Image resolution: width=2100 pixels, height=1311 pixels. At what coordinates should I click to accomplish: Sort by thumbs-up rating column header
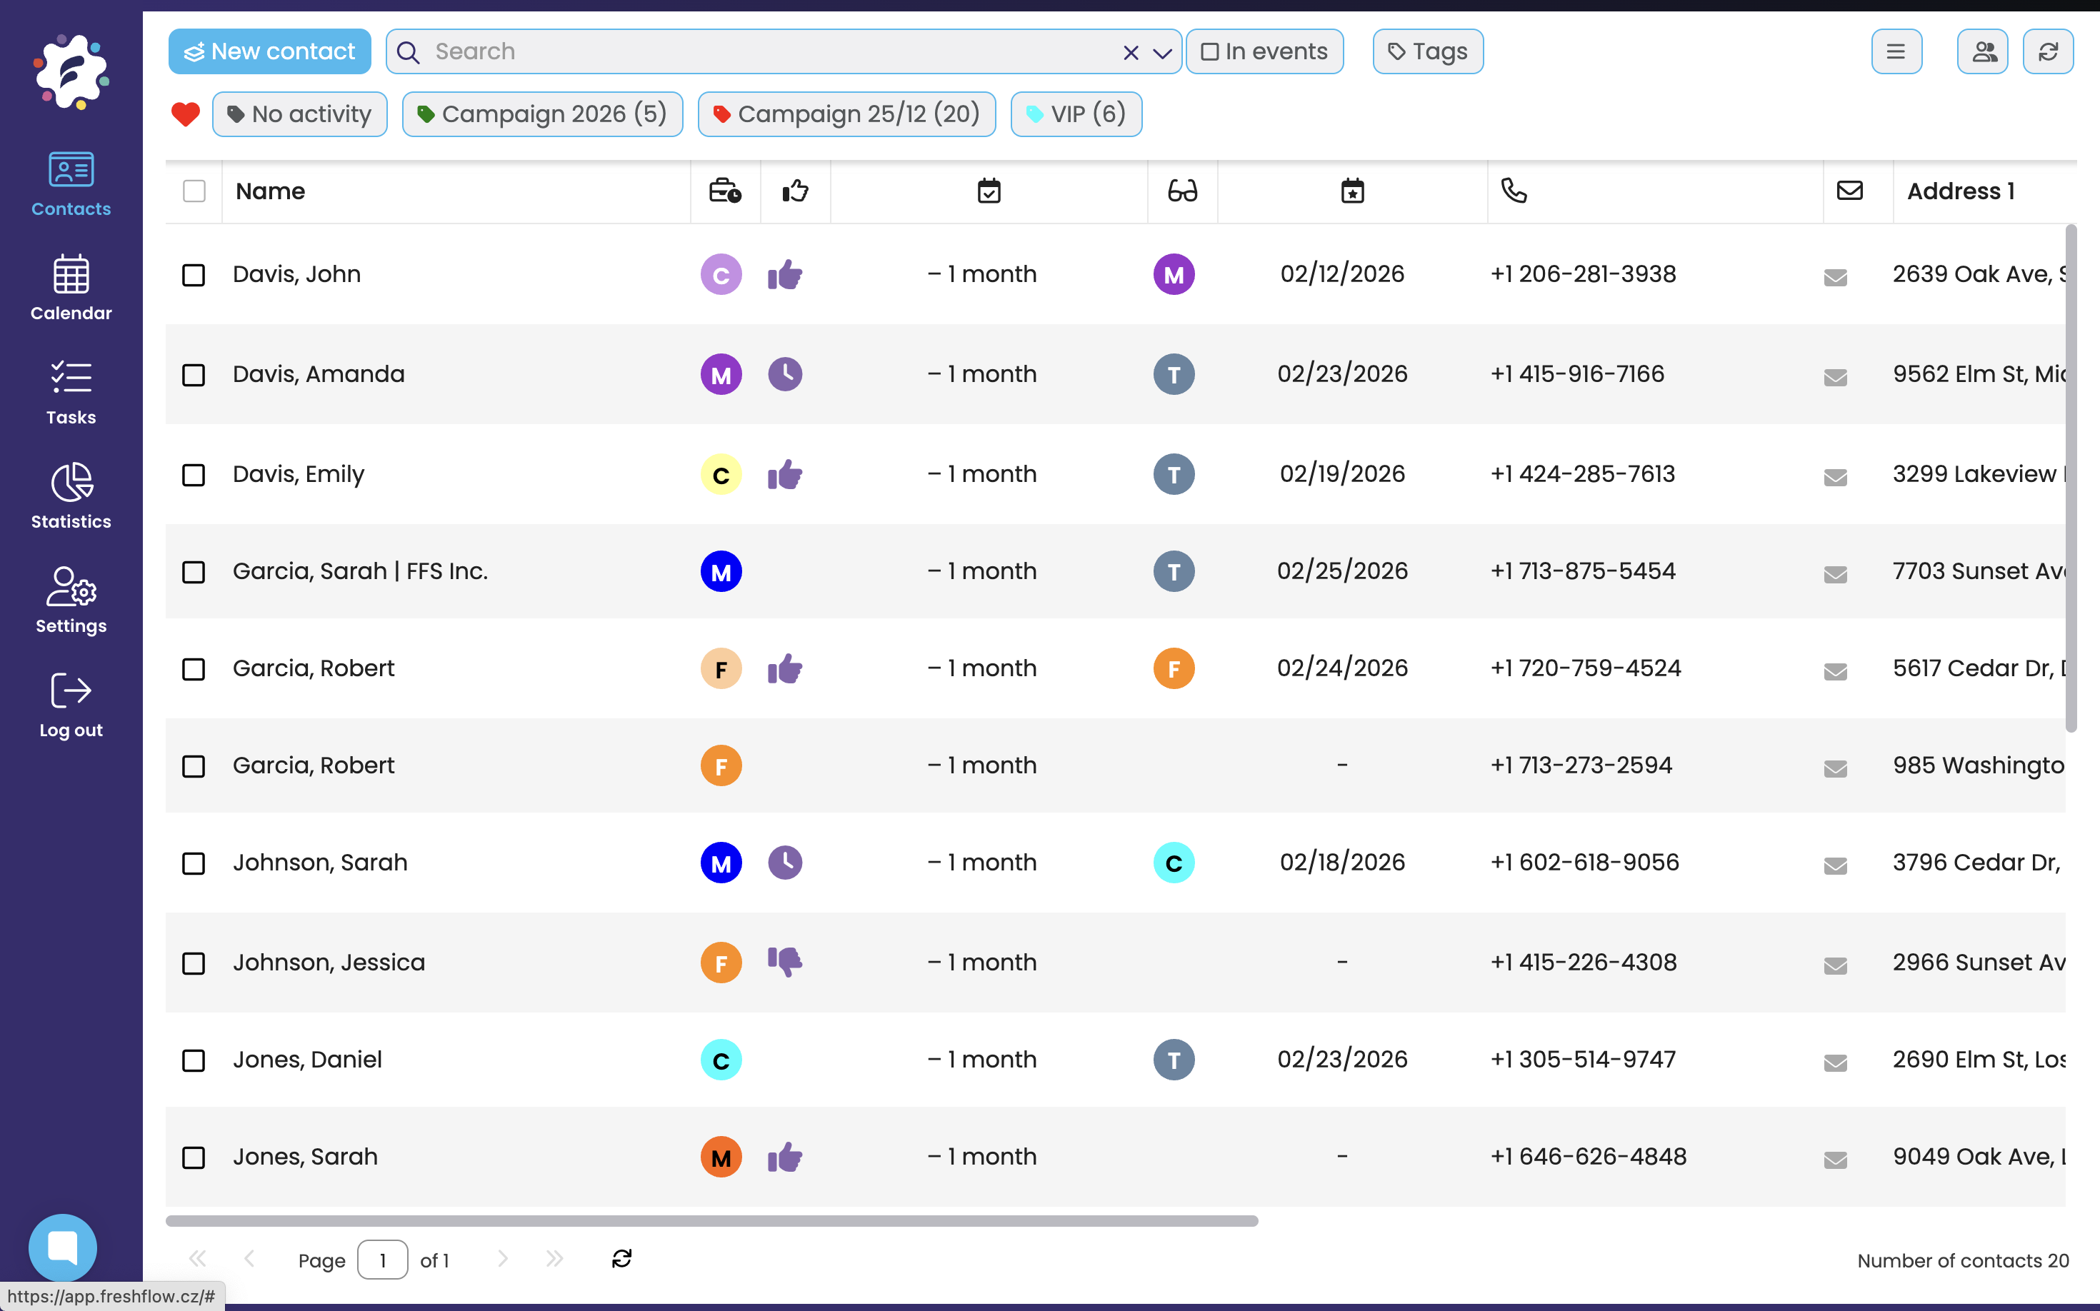tap(796, 190)
